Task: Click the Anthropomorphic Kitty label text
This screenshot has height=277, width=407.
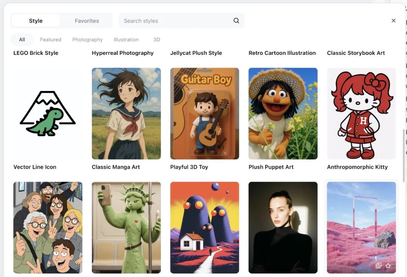Action: click(357, 167)
